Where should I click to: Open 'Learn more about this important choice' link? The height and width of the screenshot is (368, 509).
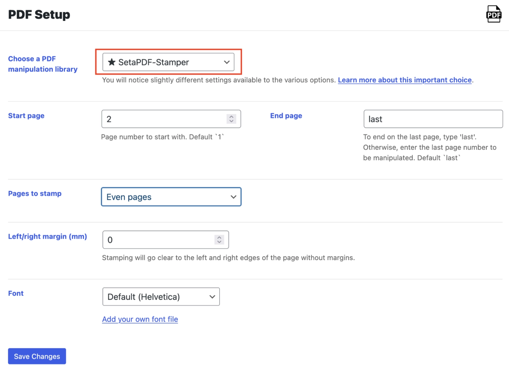pyautogui.click(x=405, y=80)
